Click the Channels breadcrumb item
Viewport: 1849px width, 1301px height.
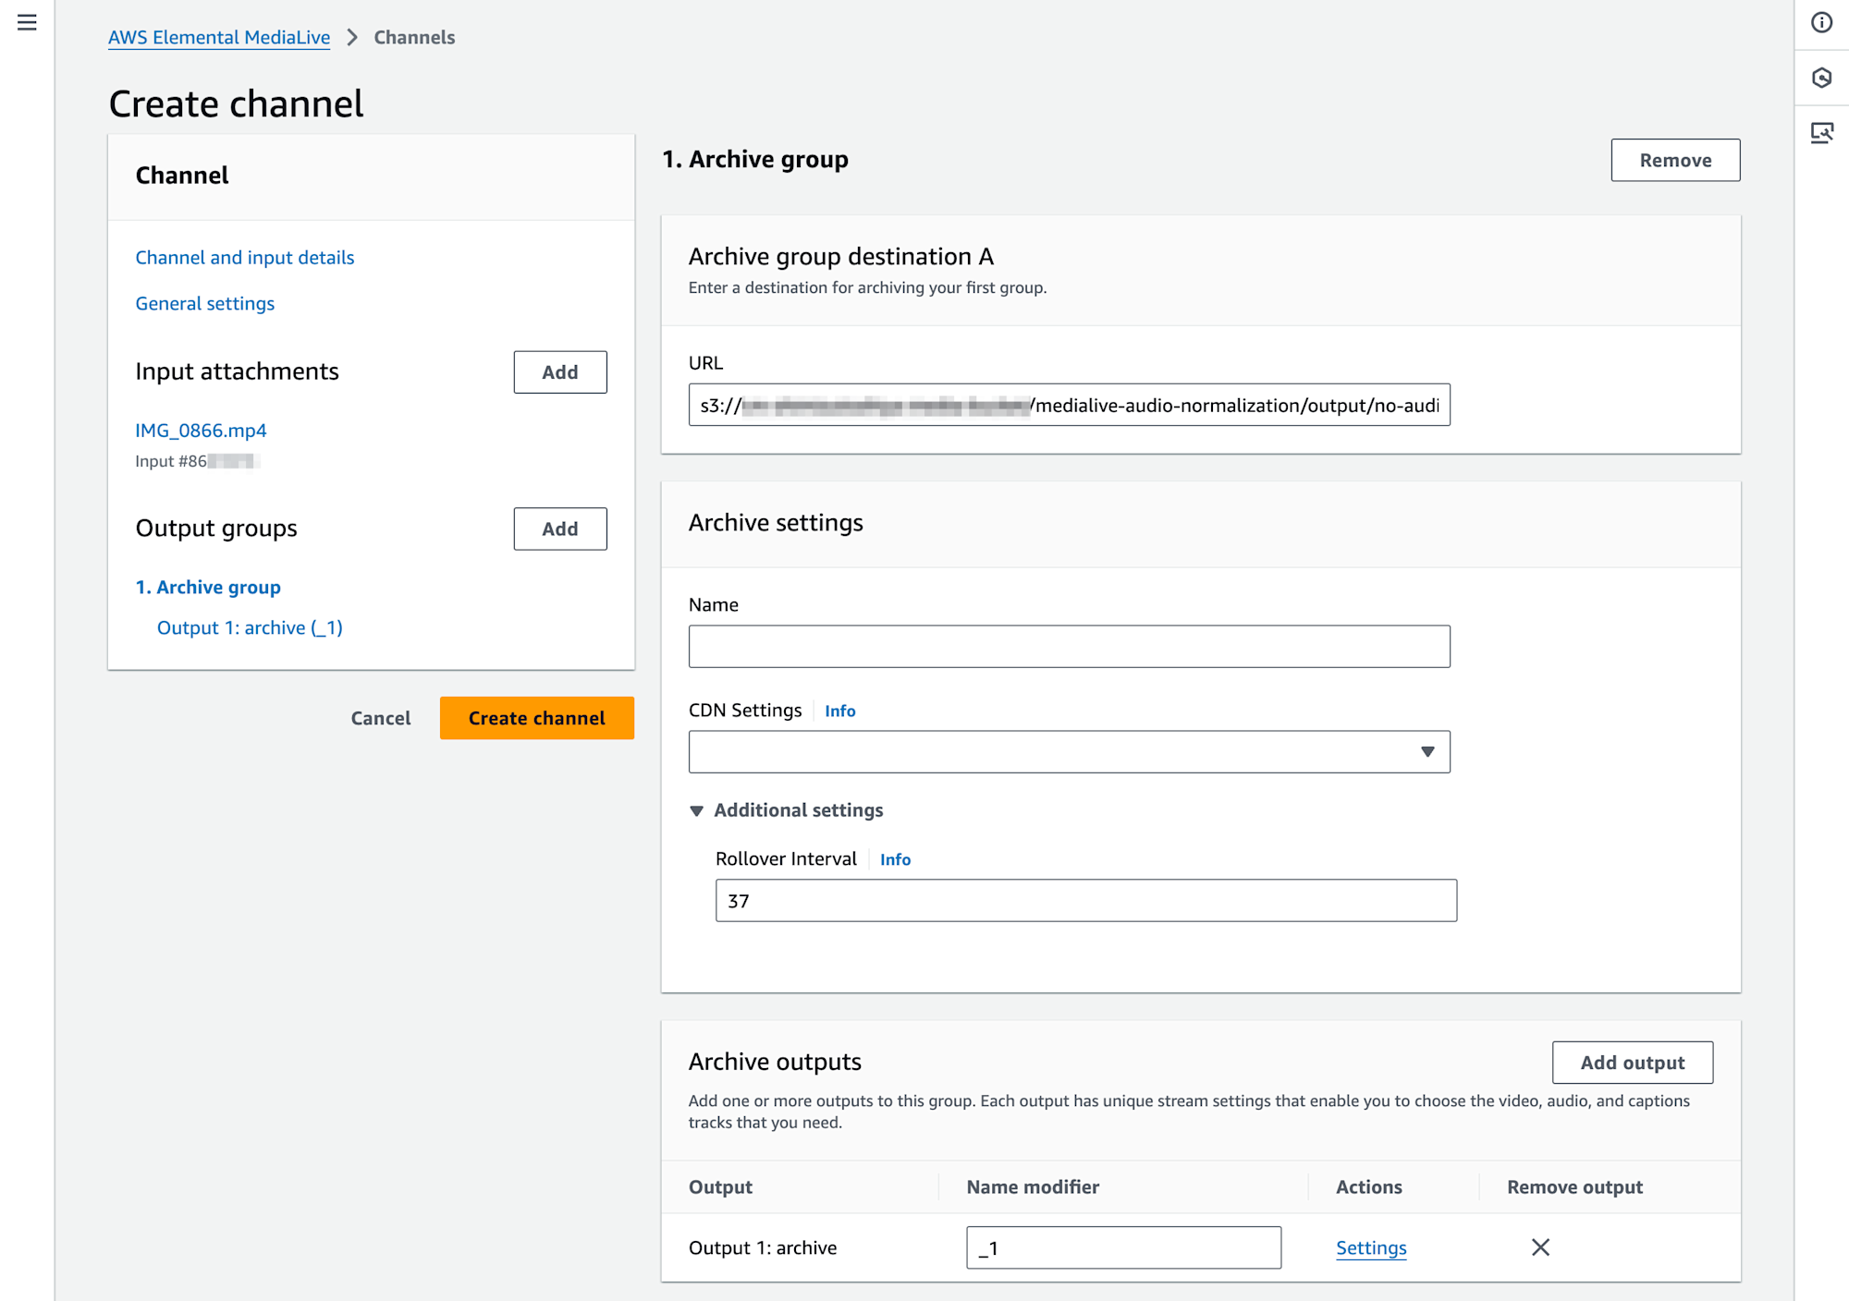coord(414,37)
